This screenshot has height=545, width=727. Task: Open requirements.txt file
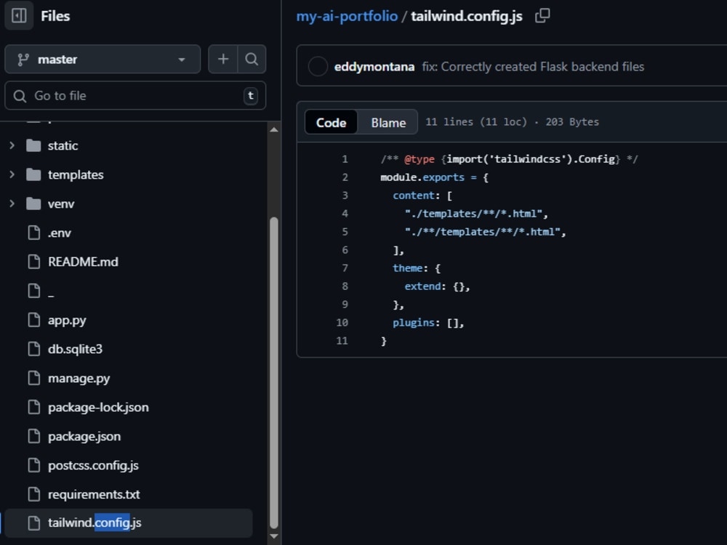coord(94,494)
